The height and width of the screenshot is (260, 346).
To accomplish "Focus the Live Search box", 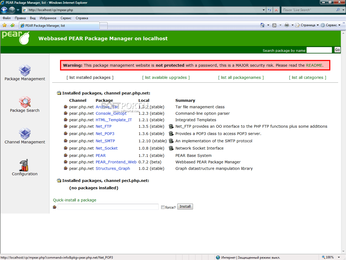I will tap(308, 10).
